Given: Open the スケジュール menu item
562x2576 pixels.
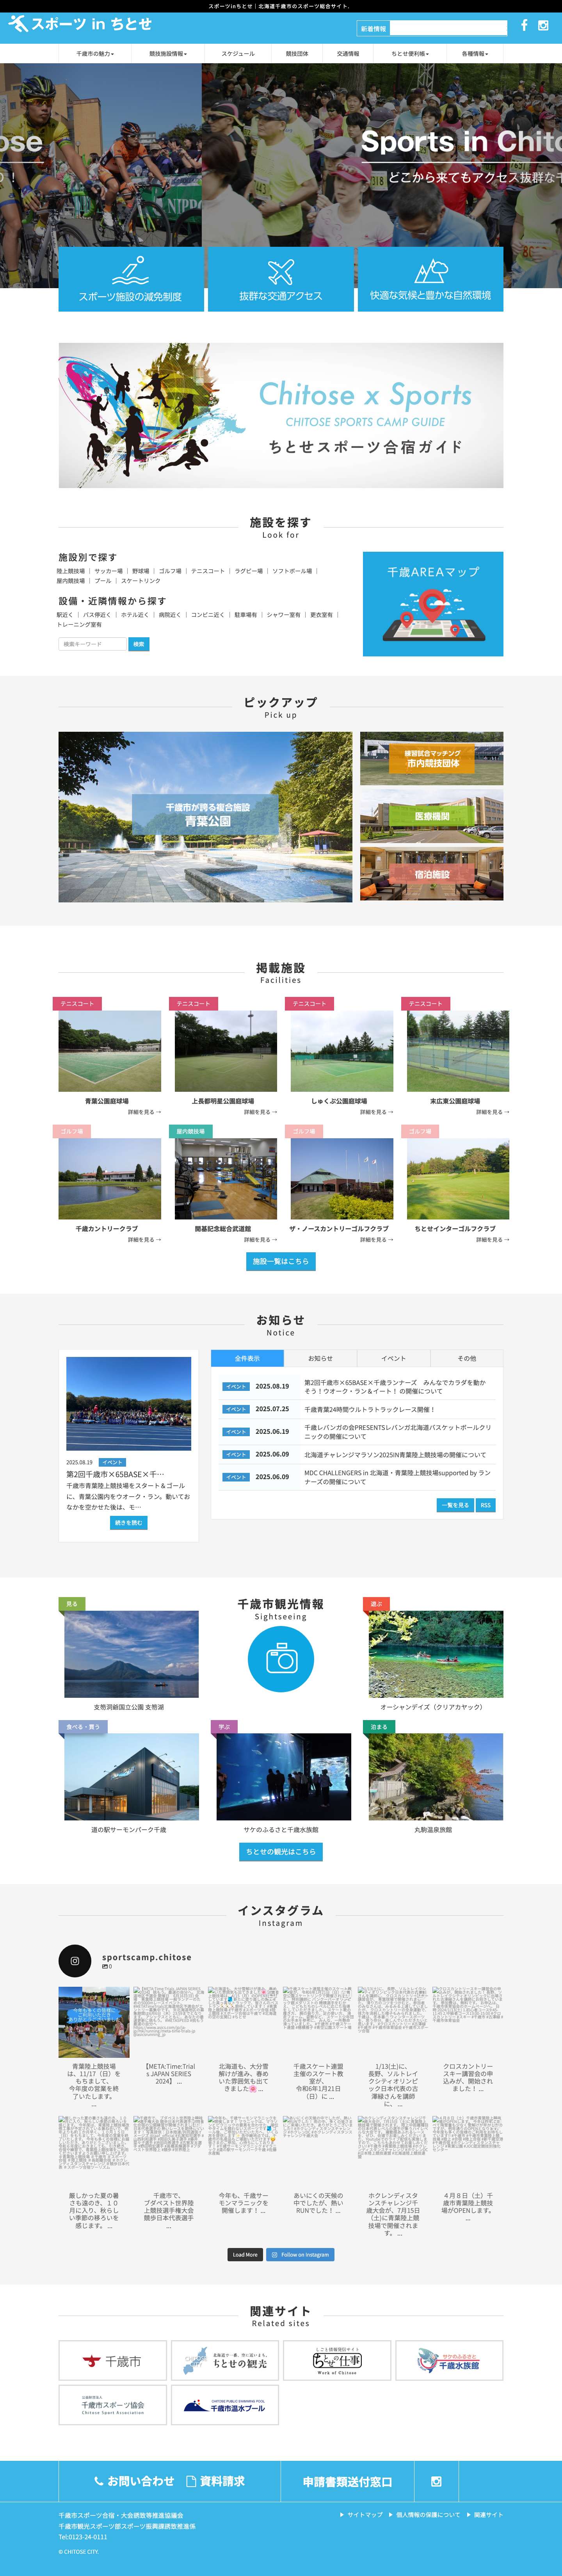Looking at the screenshot, I should [238, 54].
